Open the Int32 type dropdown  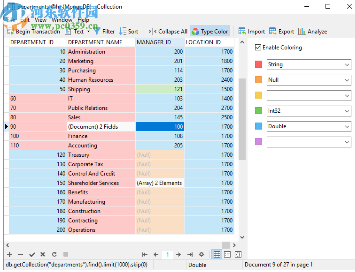309,111
